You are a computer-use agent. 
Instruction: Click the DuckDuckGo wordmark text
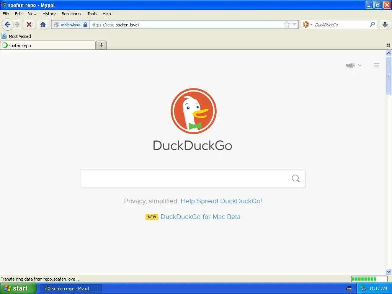(x=193, y=145)
